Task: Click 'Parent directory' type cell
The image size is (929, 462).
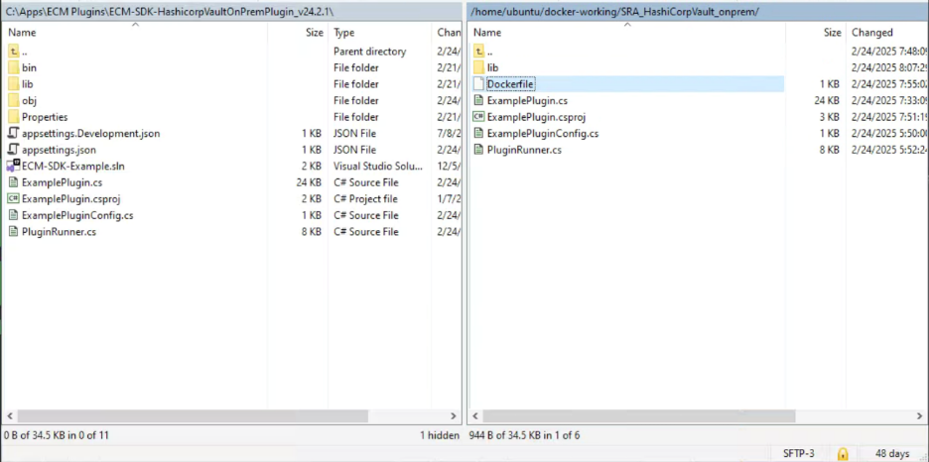Action: pos(369,52)
